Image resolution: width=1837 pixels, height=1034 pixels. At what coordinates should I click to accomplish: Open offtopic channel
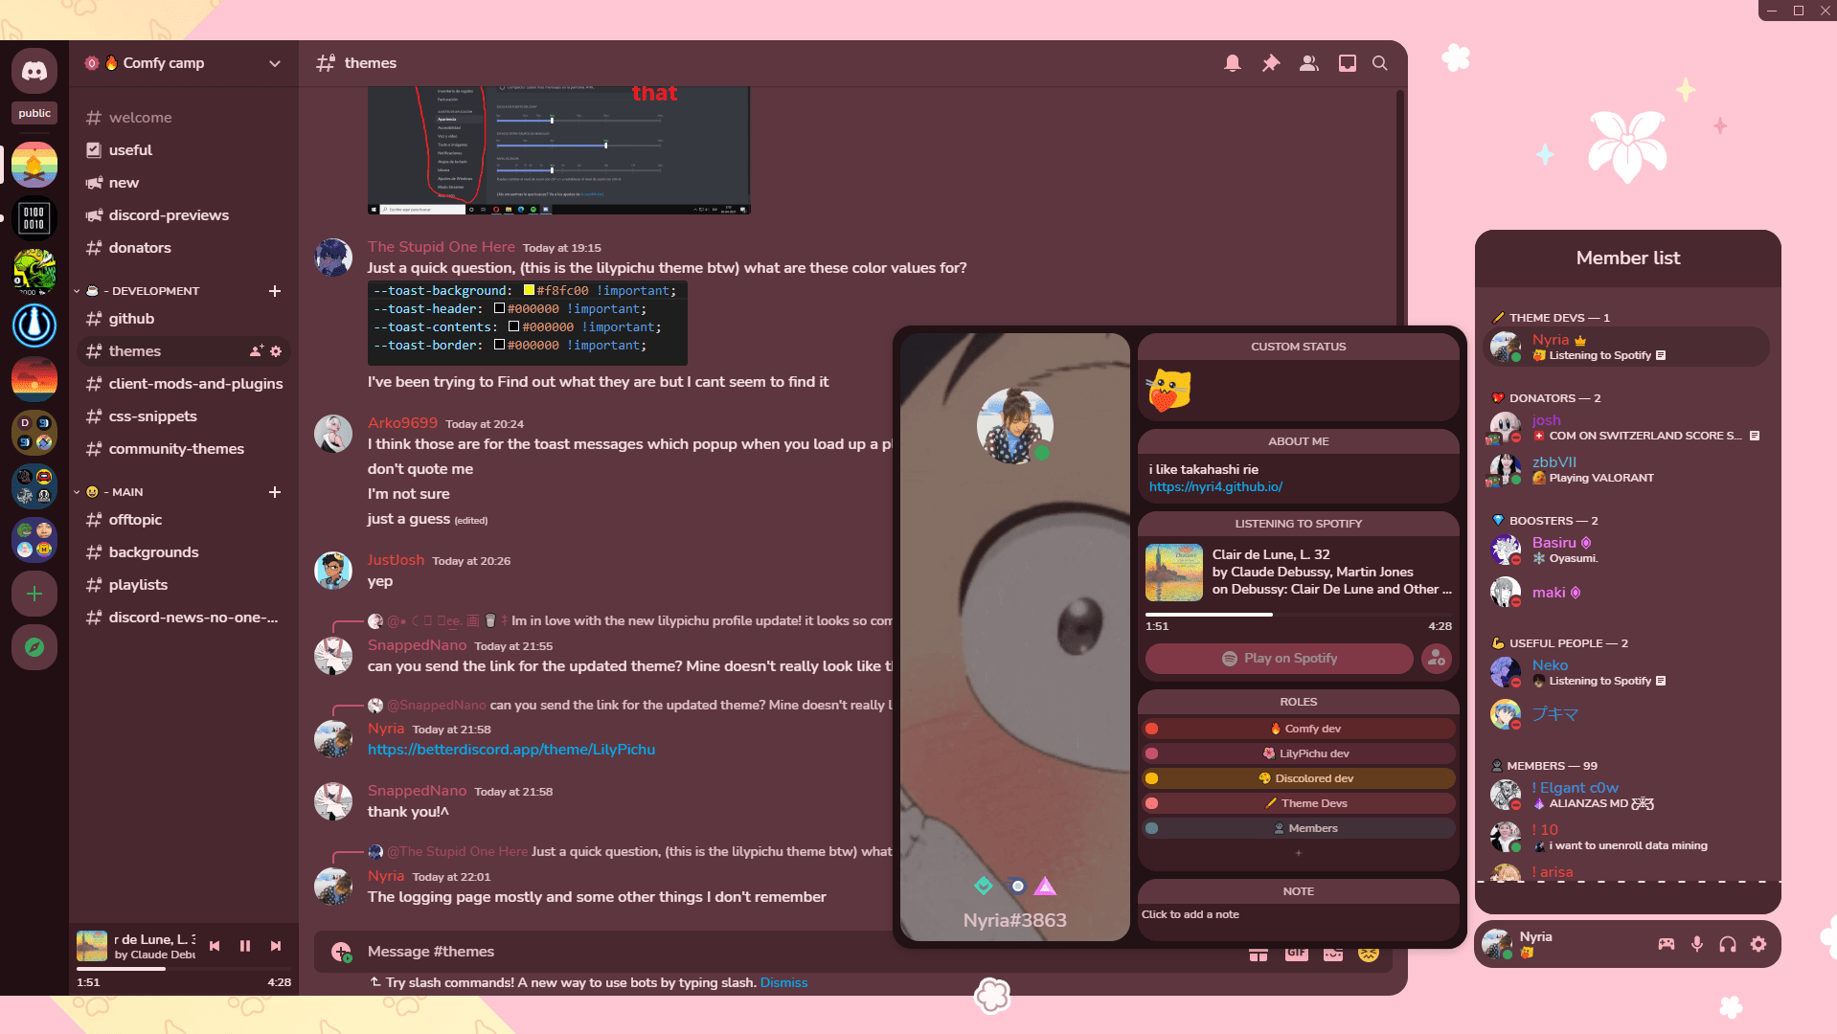(x=183, y=520)
